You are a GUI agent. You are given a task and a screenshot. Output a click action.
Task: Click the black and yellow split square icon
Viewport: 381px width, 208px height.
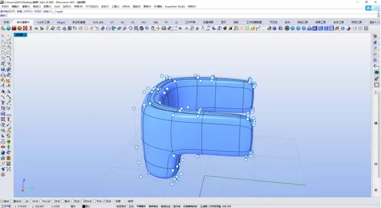click(230, 29)
